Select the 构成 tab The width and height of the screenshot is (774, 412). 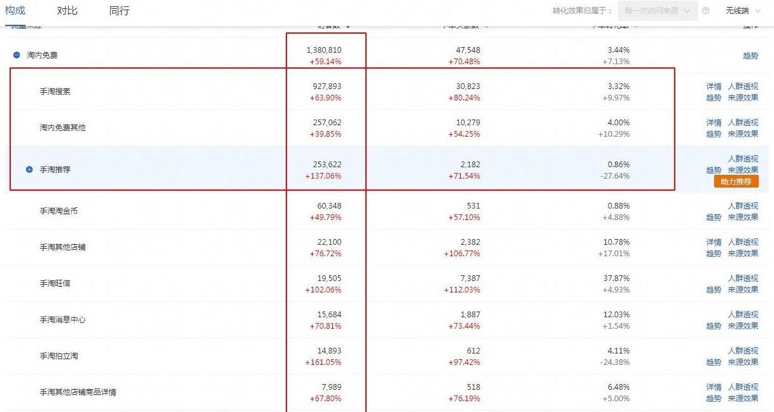click(15, 11)
